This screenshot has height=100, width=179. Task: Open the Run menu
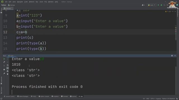37,2
